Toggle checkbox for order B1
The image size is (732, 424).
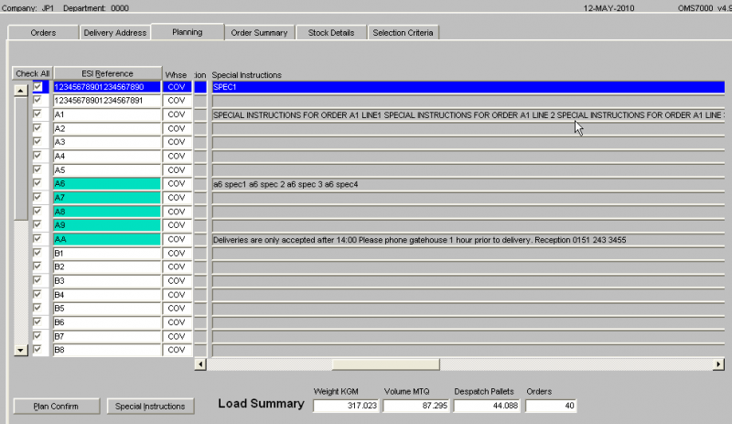38,253
